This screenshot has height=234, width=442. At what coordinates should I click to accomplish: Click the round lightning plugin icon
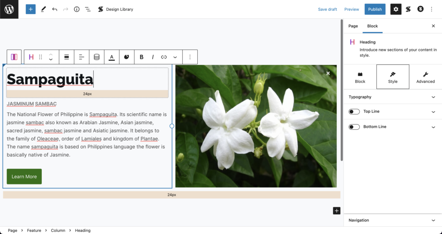420,9
